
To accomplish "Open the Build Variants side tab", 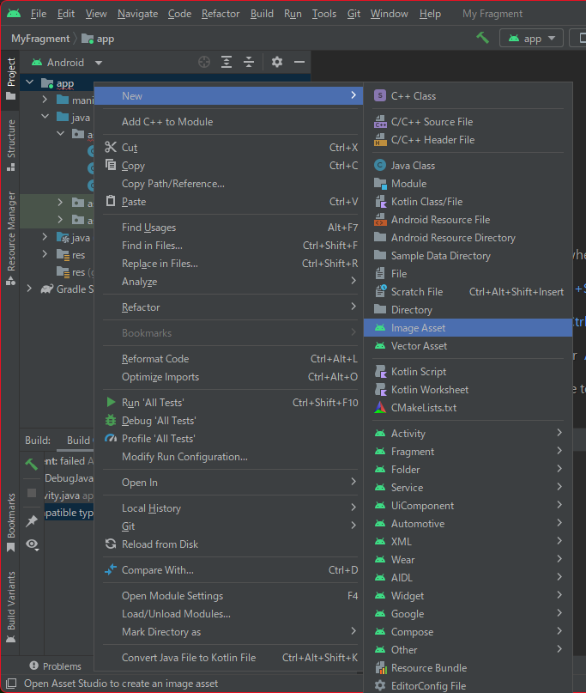I will click(11, 601).
